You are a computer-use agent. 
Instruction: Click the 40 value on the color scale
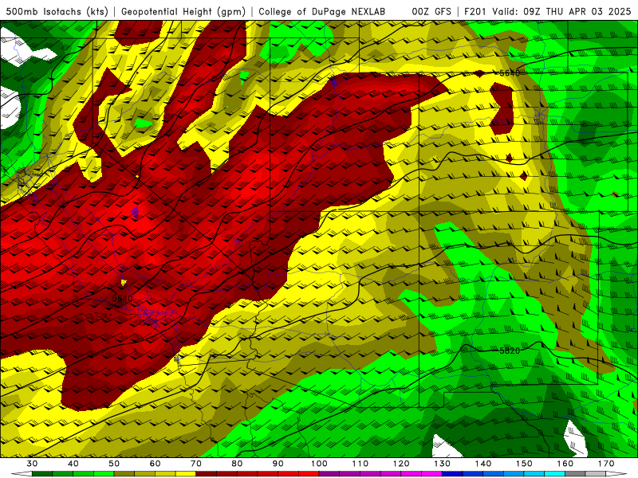pos(73,464)
